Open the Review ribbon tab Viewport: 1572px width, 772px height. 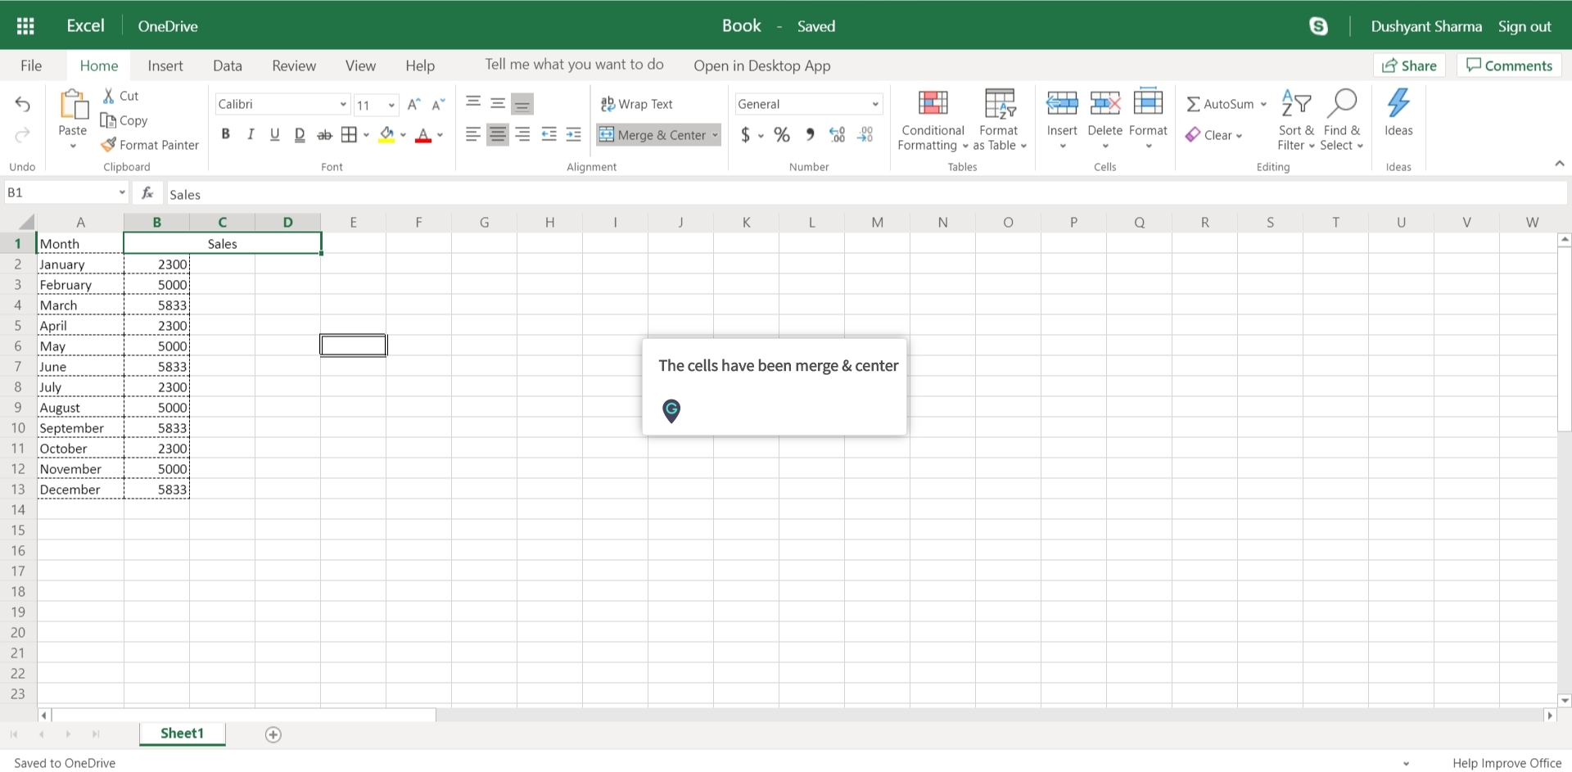pyautogui.click(x=293, y=65)
